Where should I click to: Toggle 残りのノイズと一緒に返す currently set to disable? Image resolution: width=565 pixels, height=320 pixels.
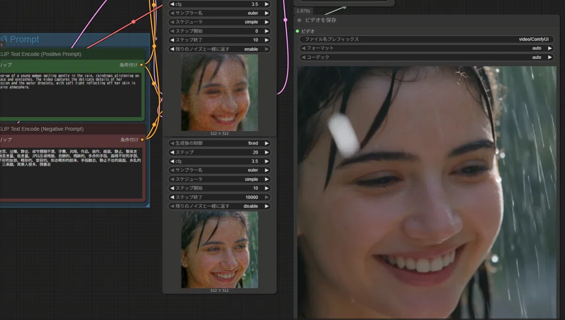click(219, 206)
